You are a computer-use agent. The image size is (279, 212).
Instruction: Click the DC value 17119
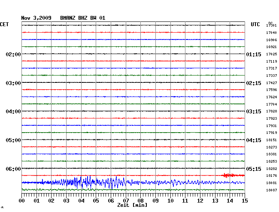pyautogui.click(x=272, y=61)
